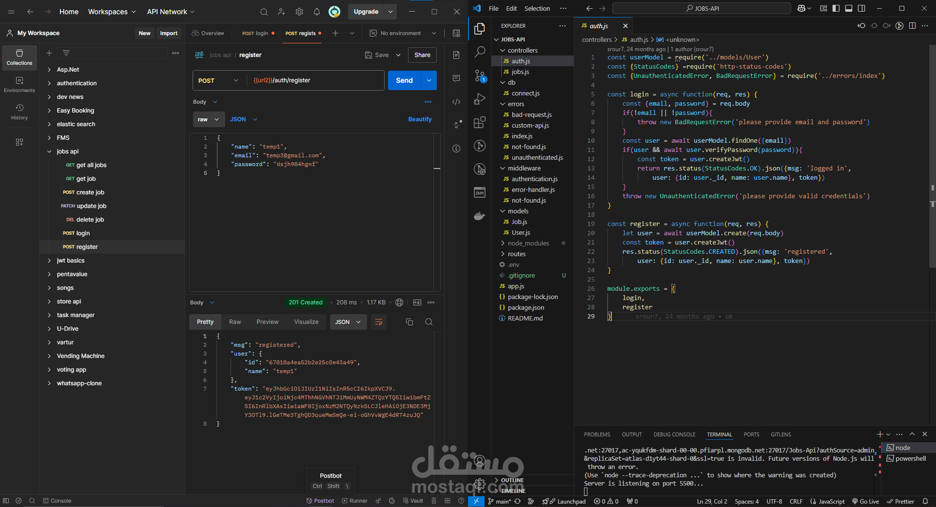The height and width of the screenshot is (507, 936).
Task: Open VS Code Source Control view
Action: tap(480, 75)
